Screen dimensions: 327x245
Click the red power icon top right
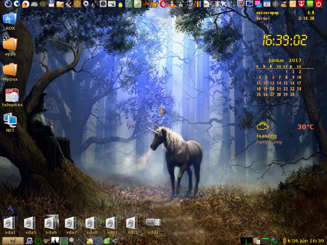(319, 4)
